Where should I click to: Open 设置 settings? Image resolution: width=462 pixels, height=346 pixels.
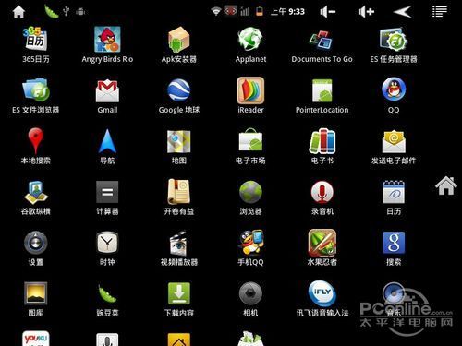36,243
